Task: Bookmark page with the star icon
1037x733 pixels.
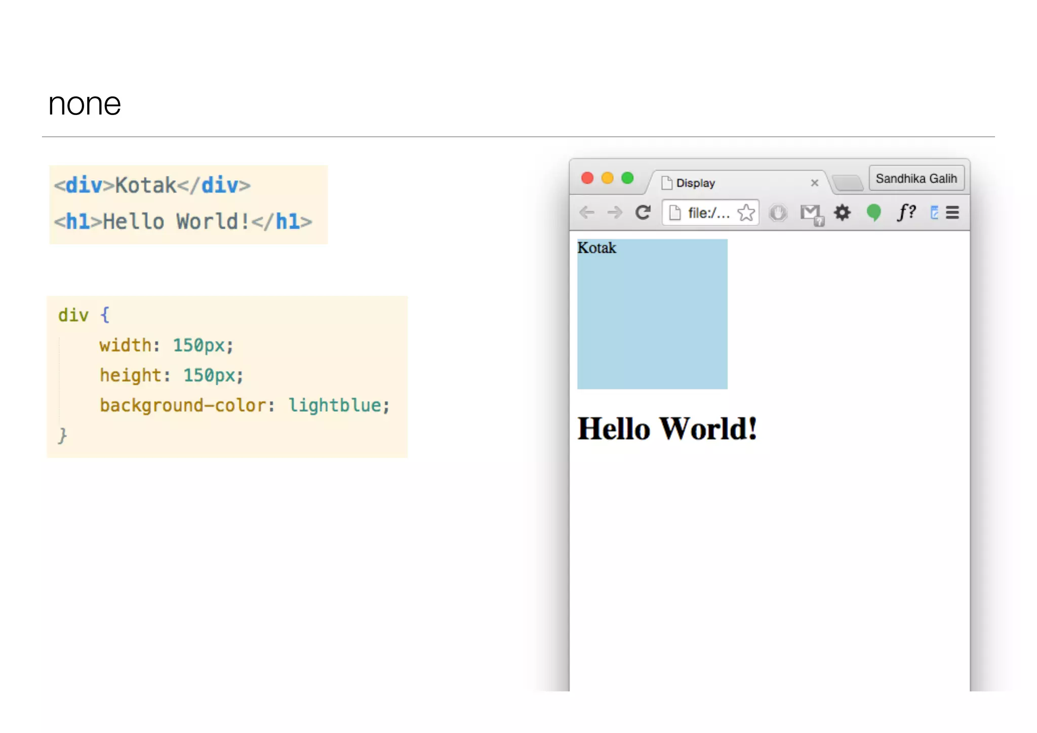Action: pos(746,213)
